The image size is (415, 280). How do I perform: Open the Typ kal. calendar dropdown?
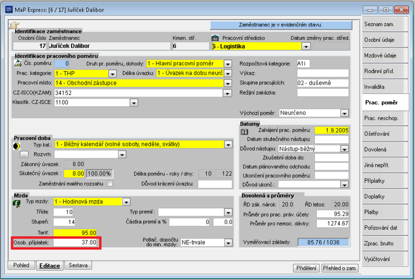click(228, 144)
